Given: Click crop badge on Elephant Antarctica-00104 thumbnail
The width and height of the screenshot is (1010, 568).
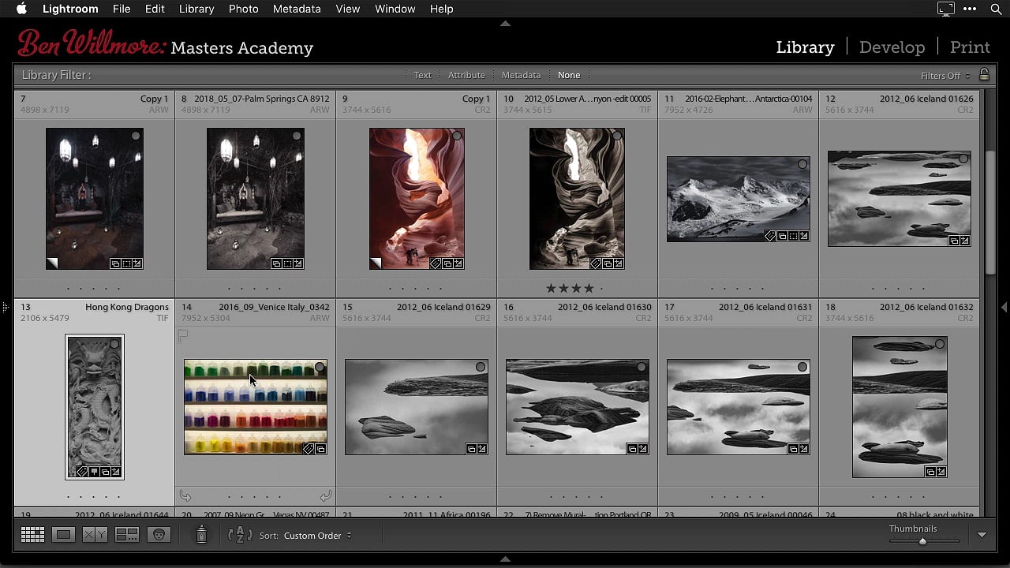Looking at the screenshot, I should (793, 236).
